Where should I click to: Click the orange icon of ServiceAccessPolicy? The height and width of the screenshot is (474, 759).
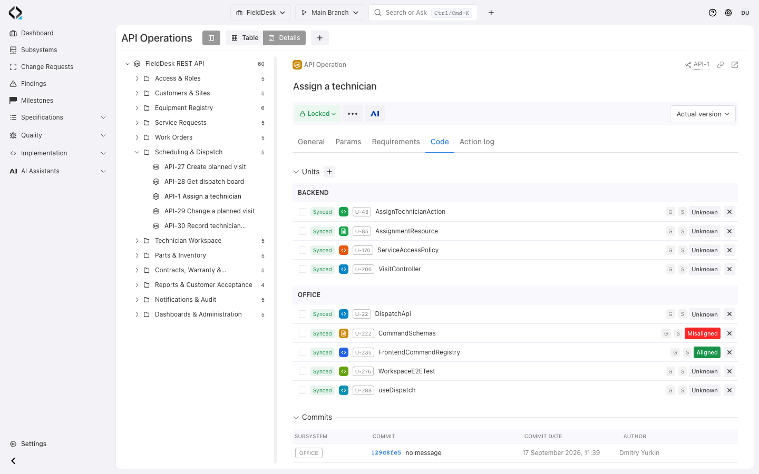click(x=344, y=250)
